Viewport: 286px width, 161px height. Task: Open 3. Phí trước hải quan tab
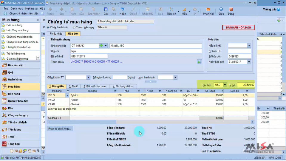95,86
